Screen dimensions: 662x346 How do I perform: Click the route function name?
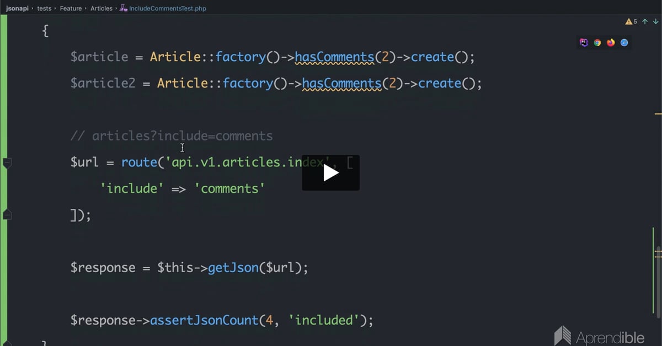pos(140,162)
